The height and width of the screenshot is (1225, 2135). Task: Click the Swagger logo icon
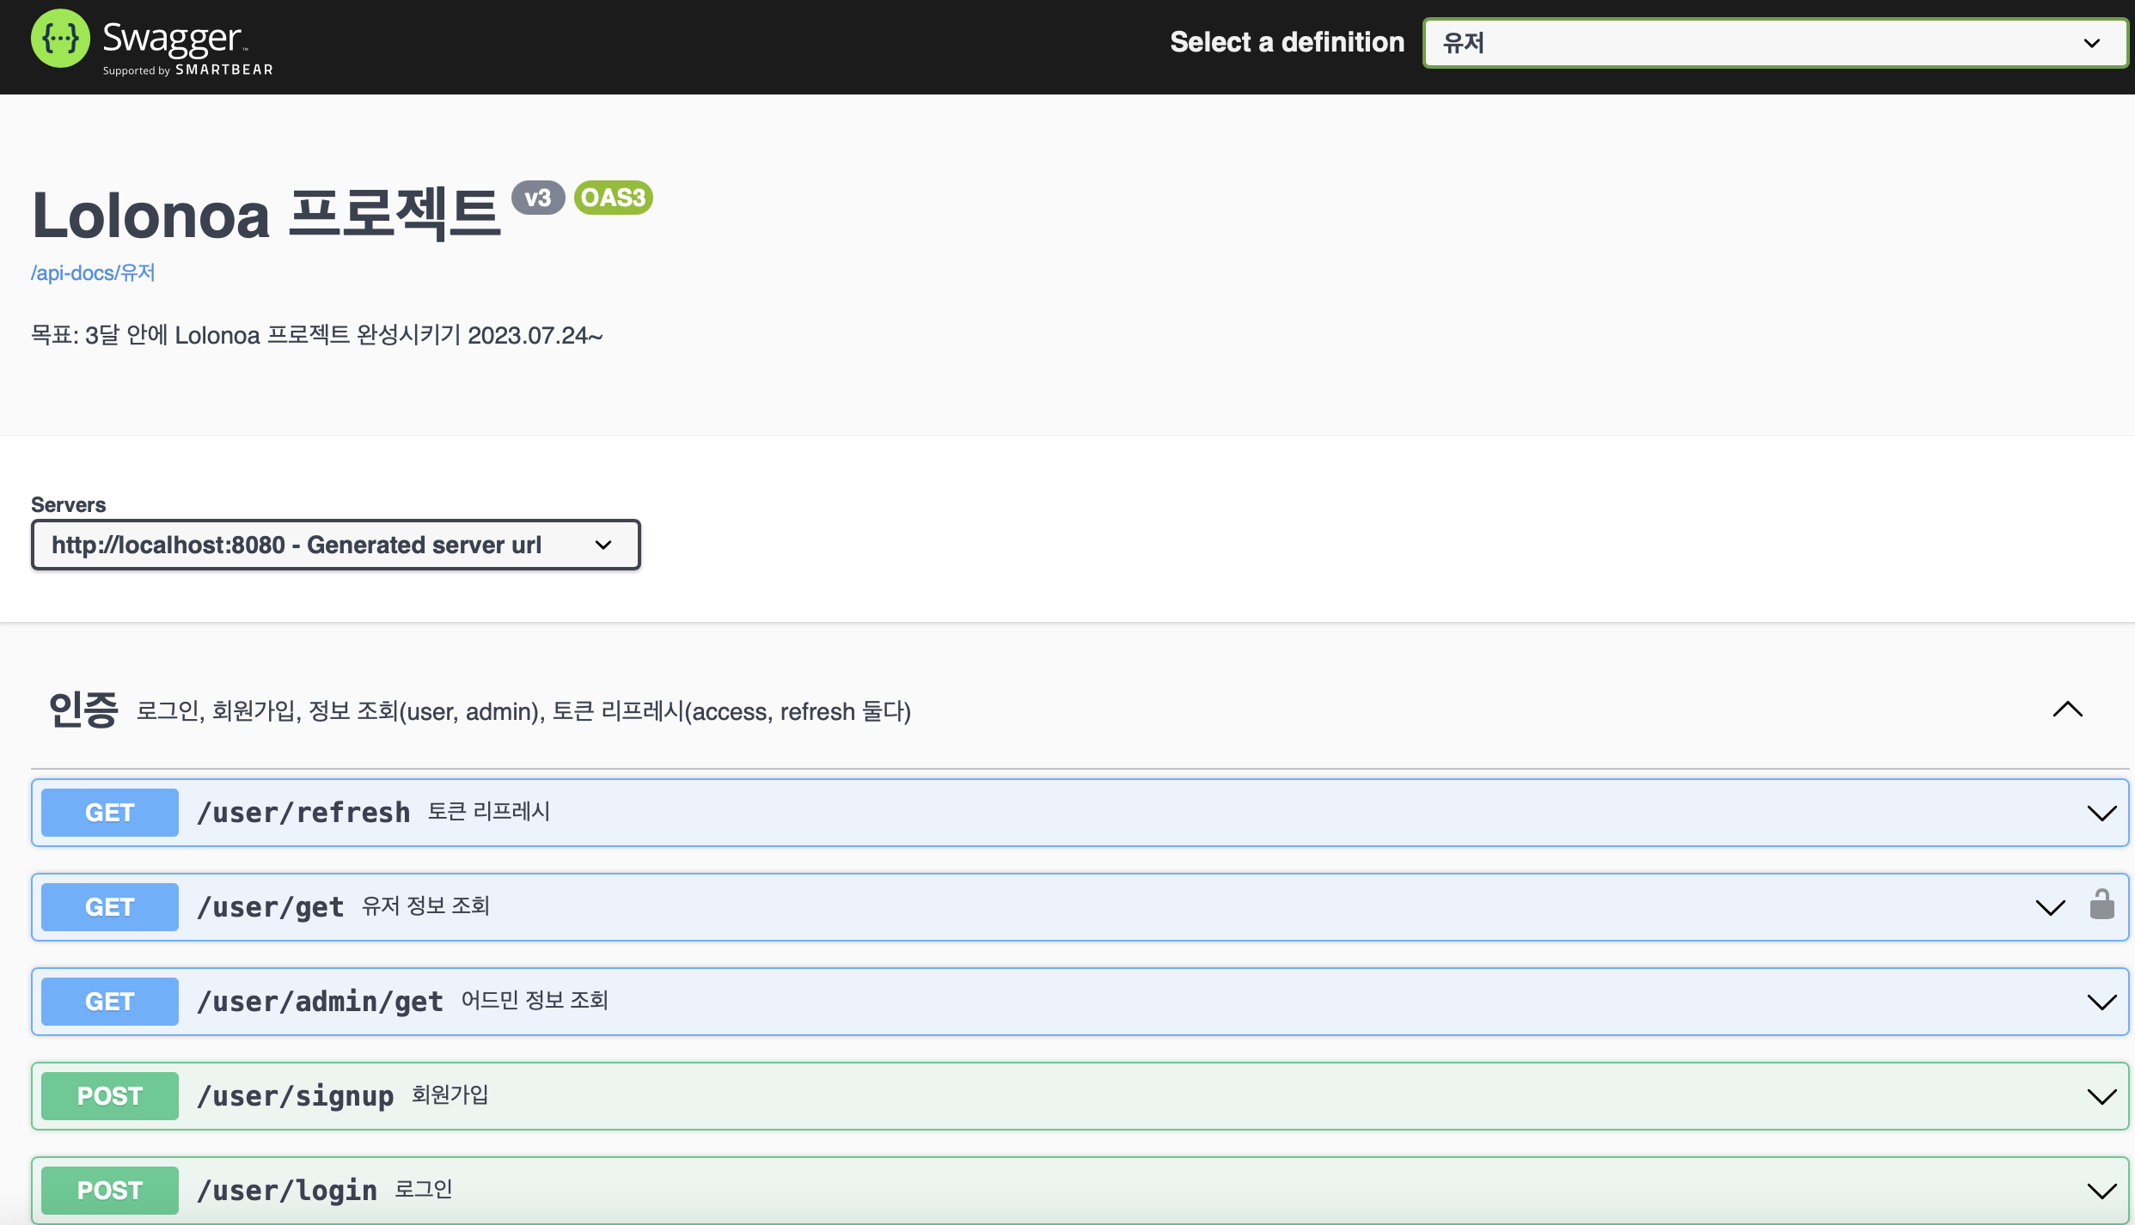(x=60, y=40)
